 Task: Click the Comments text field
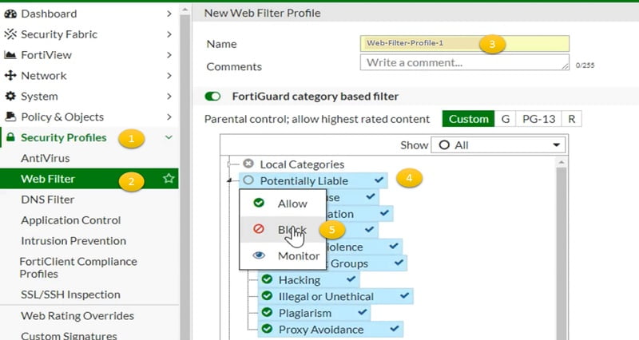pyautogui.click(x=465, y=63)
